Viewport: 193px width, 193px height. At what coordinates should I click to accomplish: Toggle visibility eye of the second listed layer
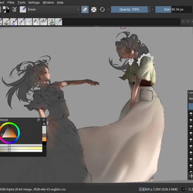coord(191,120)
